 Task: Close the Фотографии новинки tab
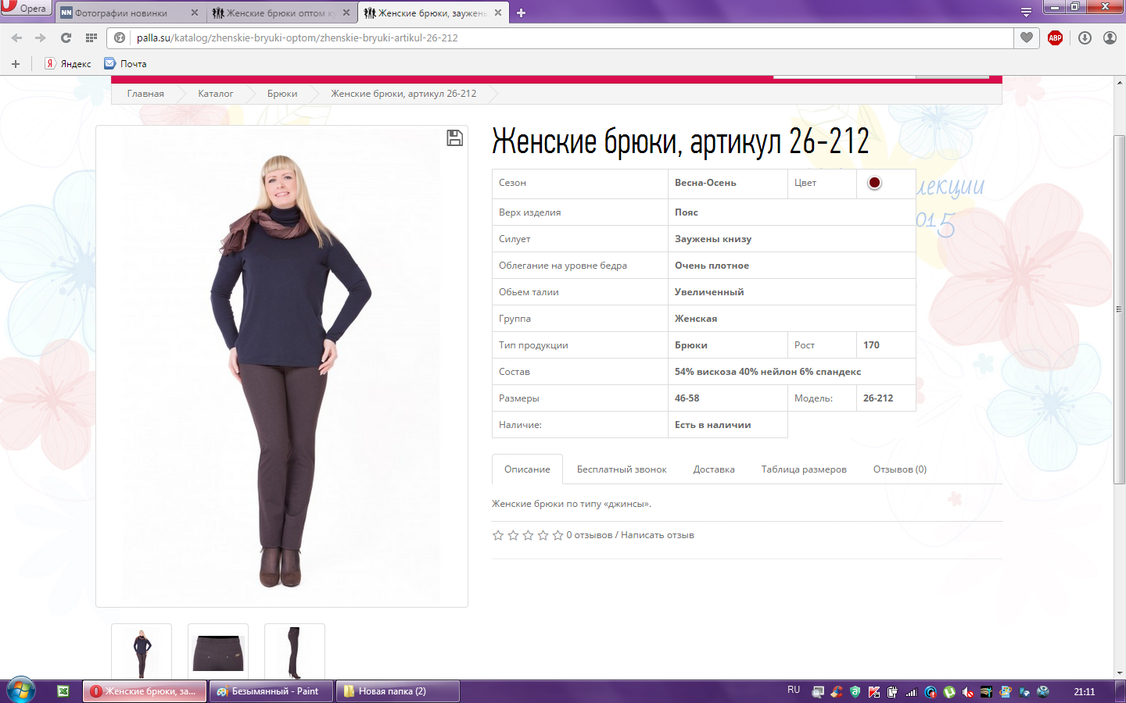coord(195,12)
